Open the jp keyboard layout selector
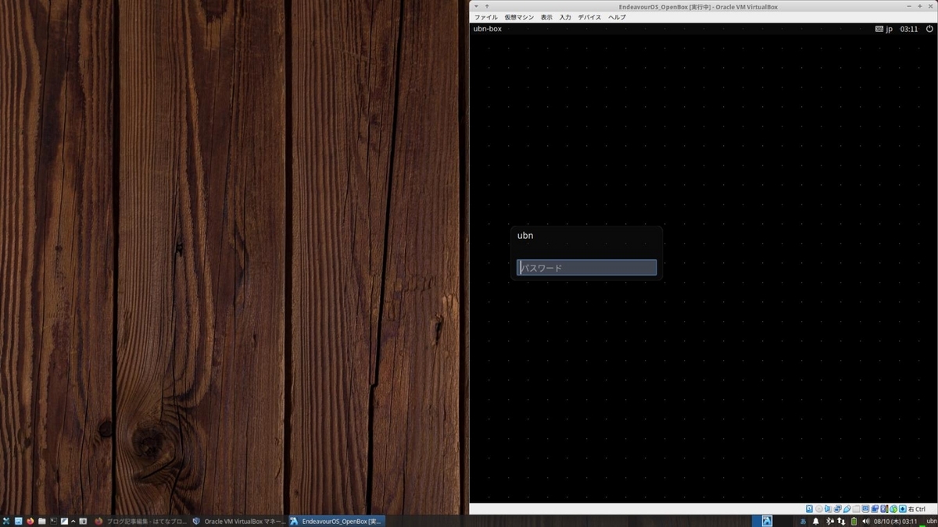 click(x=884, y=29)
